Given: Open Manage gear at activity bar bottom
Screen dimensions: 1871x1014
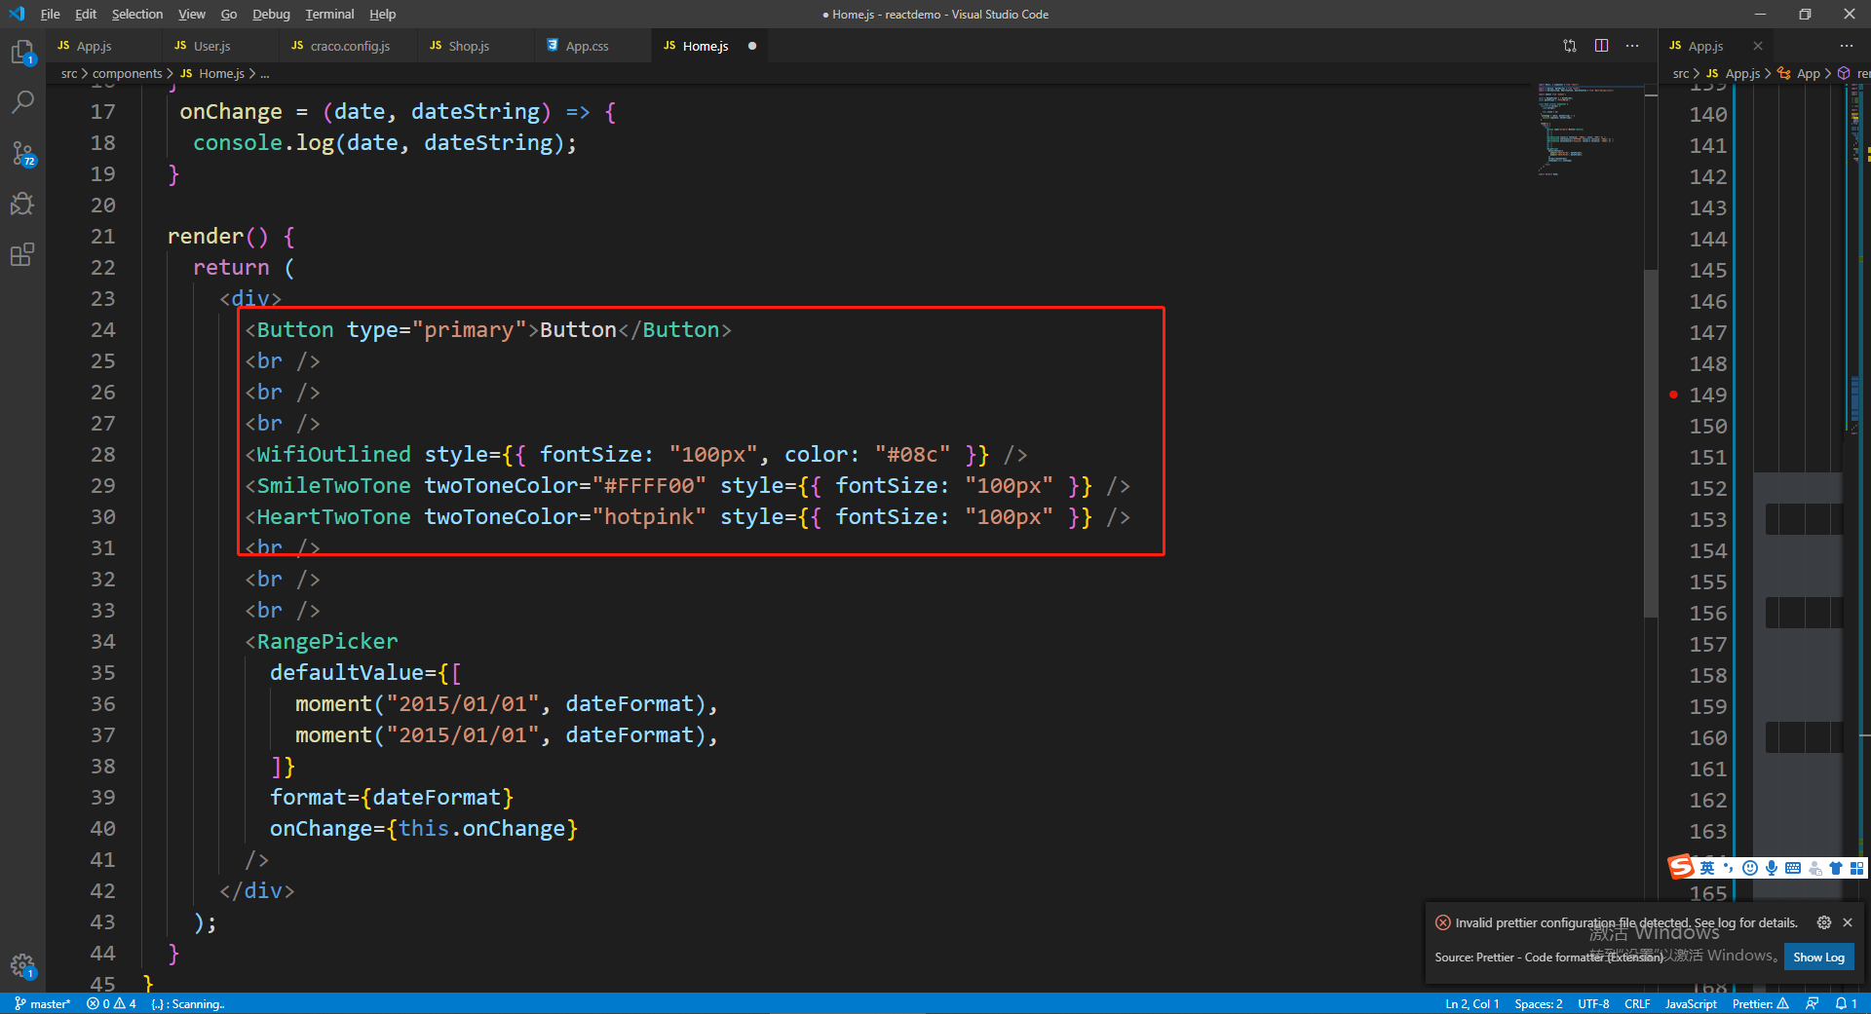Looking at the screenshot, I should pos(22,965).
